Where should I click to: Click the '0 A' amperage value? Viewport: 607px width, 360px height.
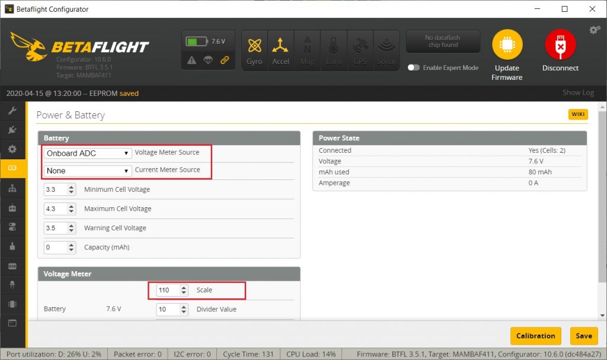(x=533, y=183)
